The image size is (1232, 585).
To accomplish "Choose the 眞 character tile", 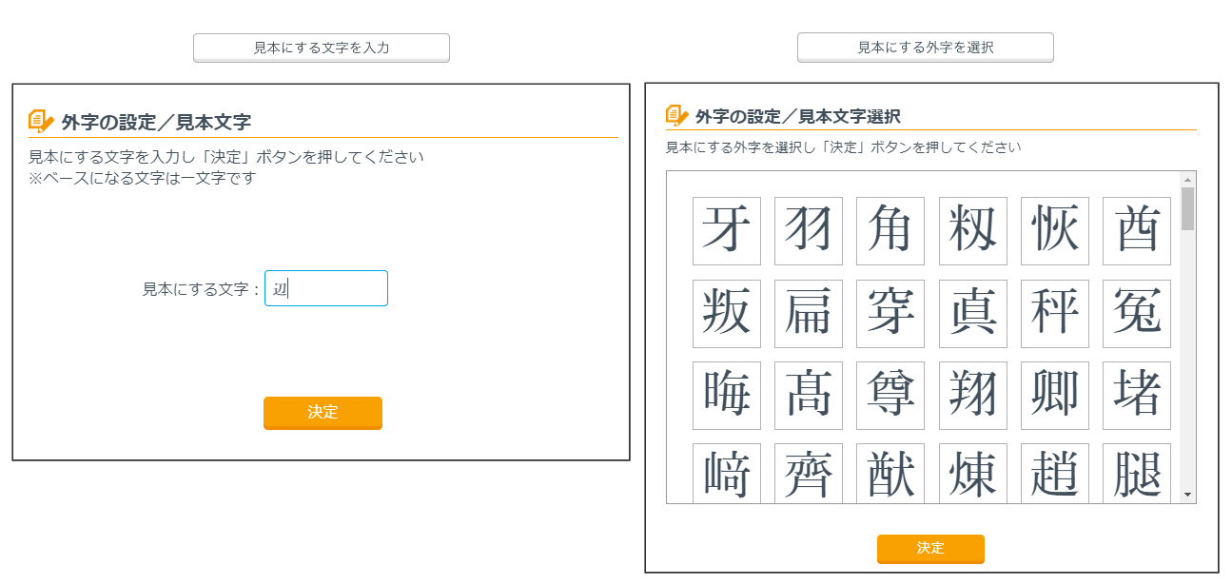I will click(x=972, y=313).
